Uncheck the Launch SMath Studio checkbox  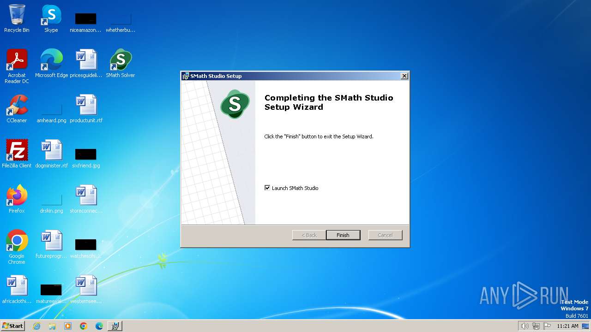pyautogui.click(x=267, y=188)
